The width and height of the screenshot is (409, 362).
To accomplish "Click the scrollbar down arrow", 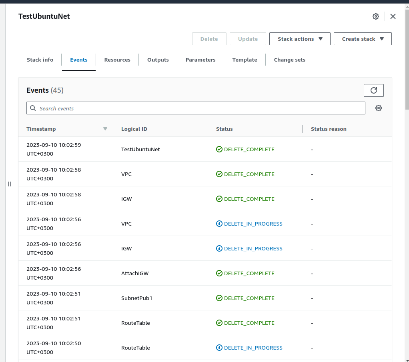I will pyautogui.click(x=407, y=360).
